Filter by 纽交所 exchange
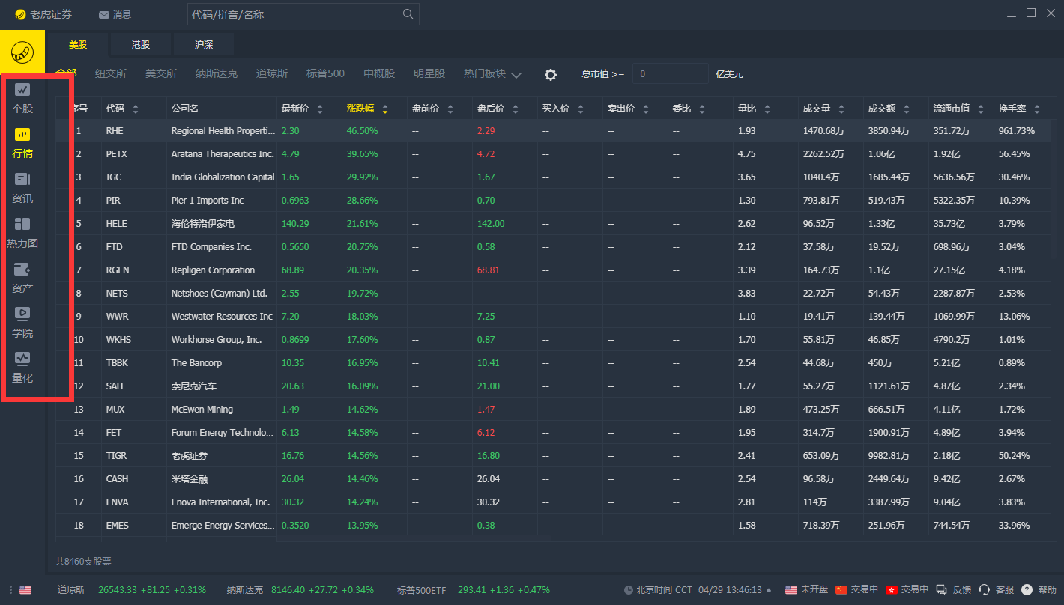Viewport: 1064px width, 605px height. (111, 73)
